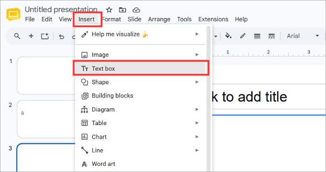The image size is (326, 172).
Task: Click the Help me visualize pen icon
Action: pos(84,34)
